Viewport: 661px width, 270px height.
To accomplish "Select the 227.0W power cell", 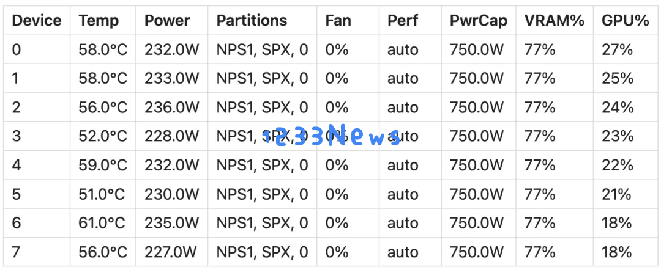I will point(171,252).
